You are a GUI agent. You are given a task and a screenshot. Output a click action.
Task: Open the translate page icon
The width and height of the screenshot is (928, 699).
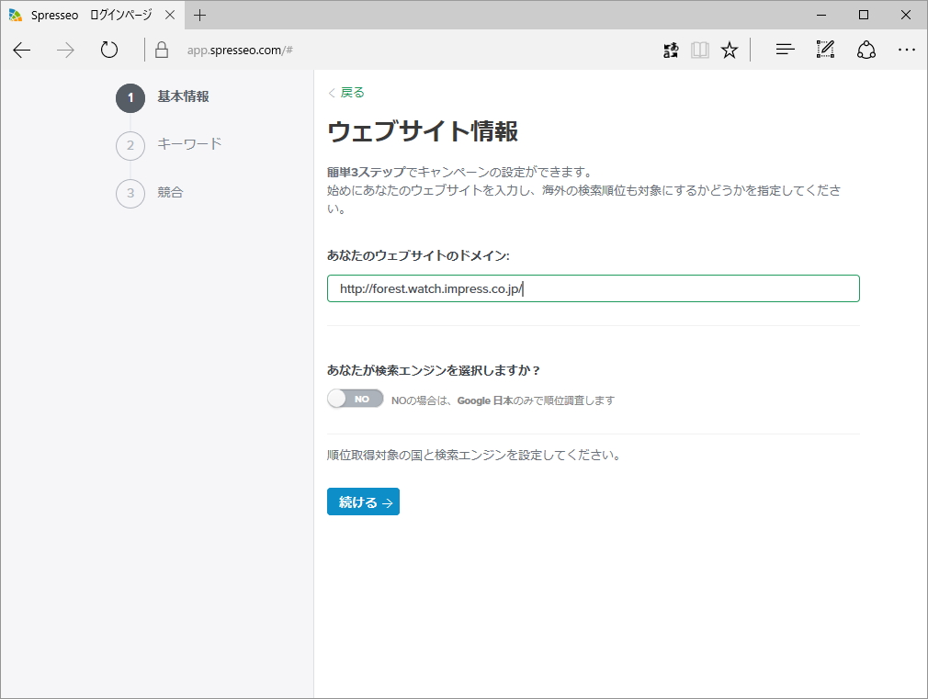coord(670,50)
